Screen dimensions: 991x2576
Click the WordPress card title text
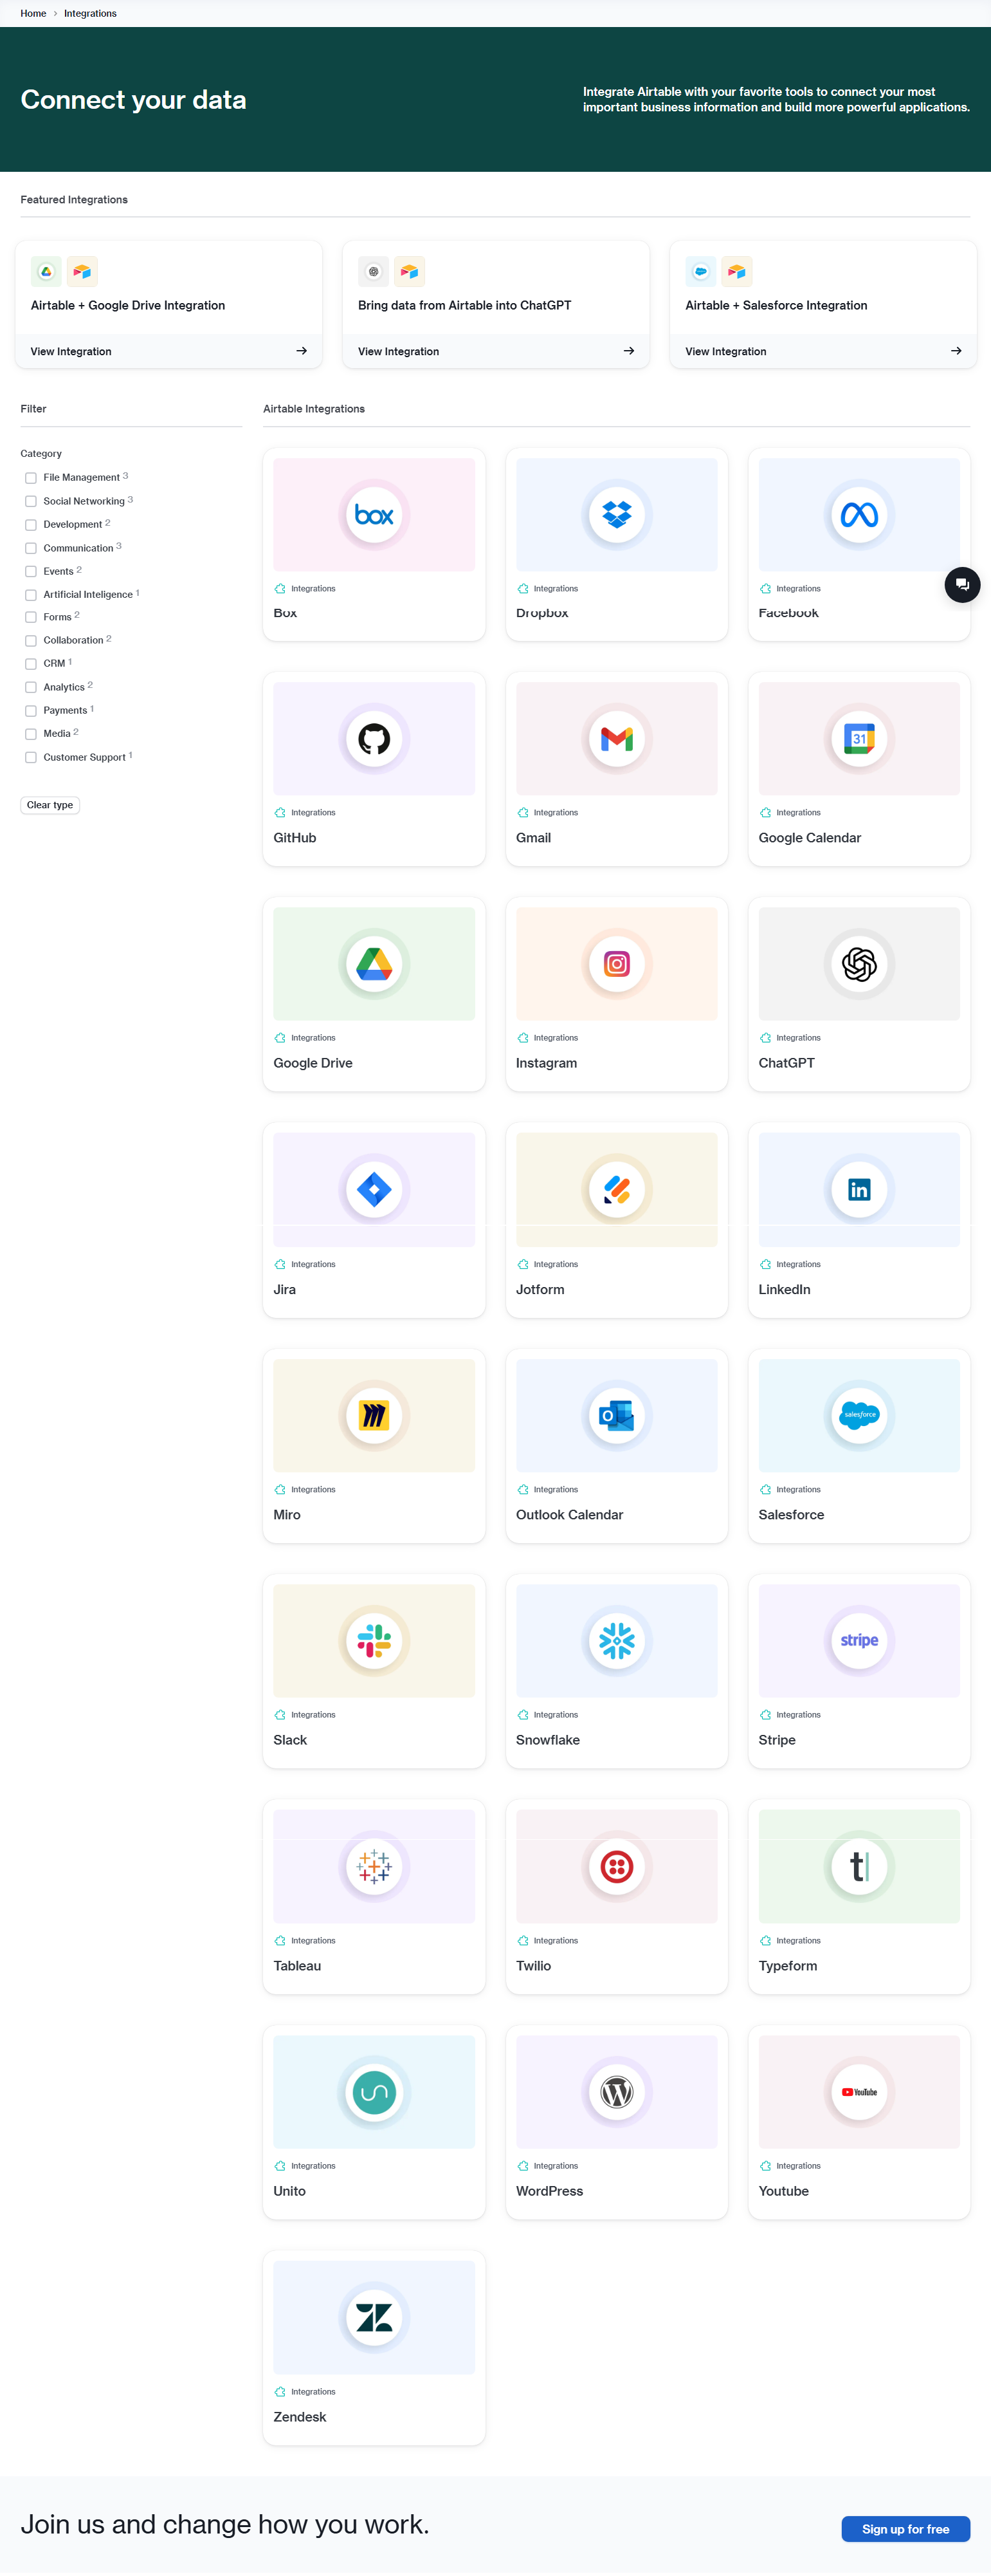click(x=549, y=2191)
